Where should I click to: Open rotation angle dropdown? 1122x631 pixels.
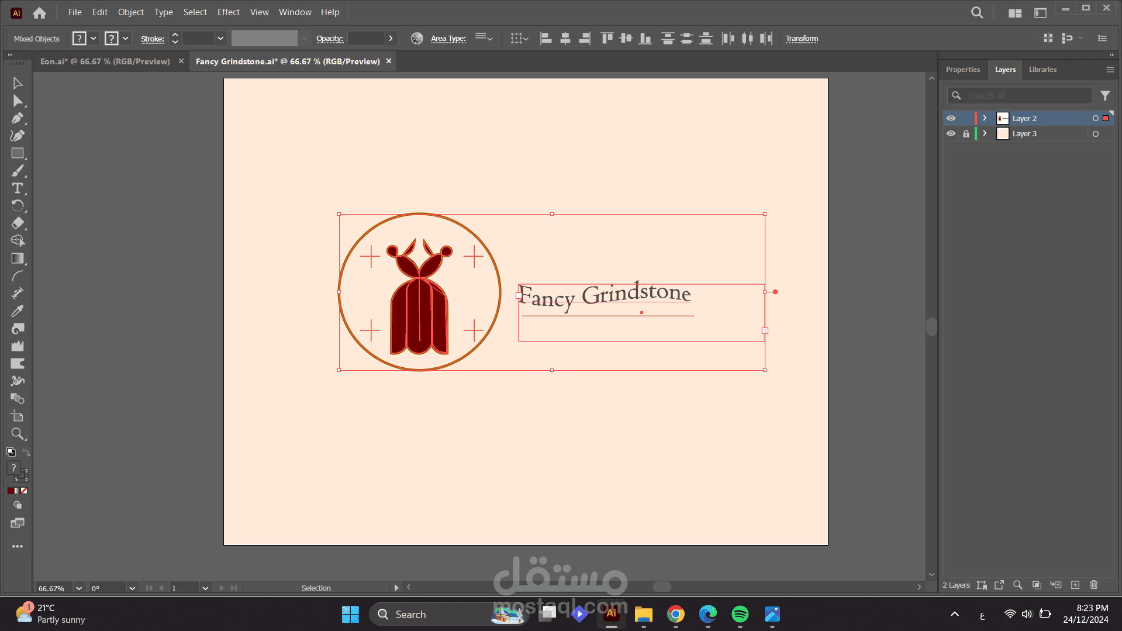click(x=132, y=588)
